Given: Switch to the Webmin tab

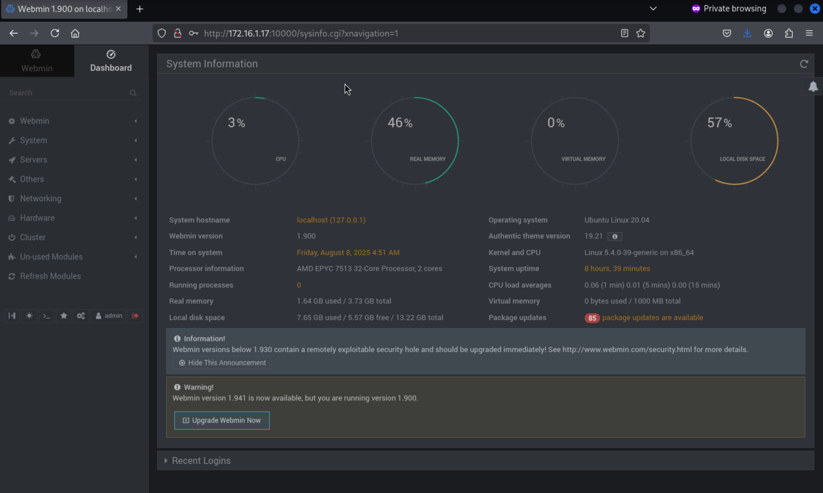Looking at the screenshot, I should click(x=37, y=61).
